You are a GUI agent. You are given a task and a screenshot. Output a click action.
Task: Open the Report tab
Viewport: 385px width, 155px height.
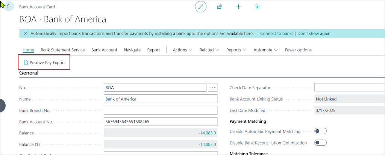[153, 50]
